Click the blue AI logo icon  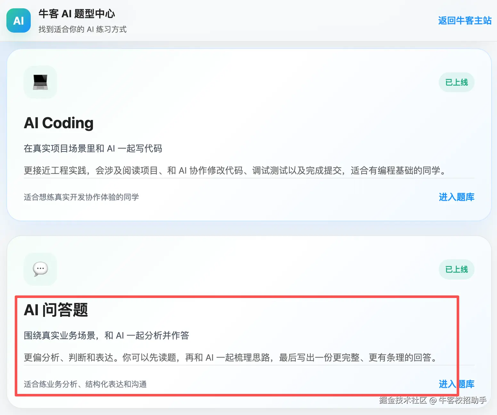tap(19, 20)
